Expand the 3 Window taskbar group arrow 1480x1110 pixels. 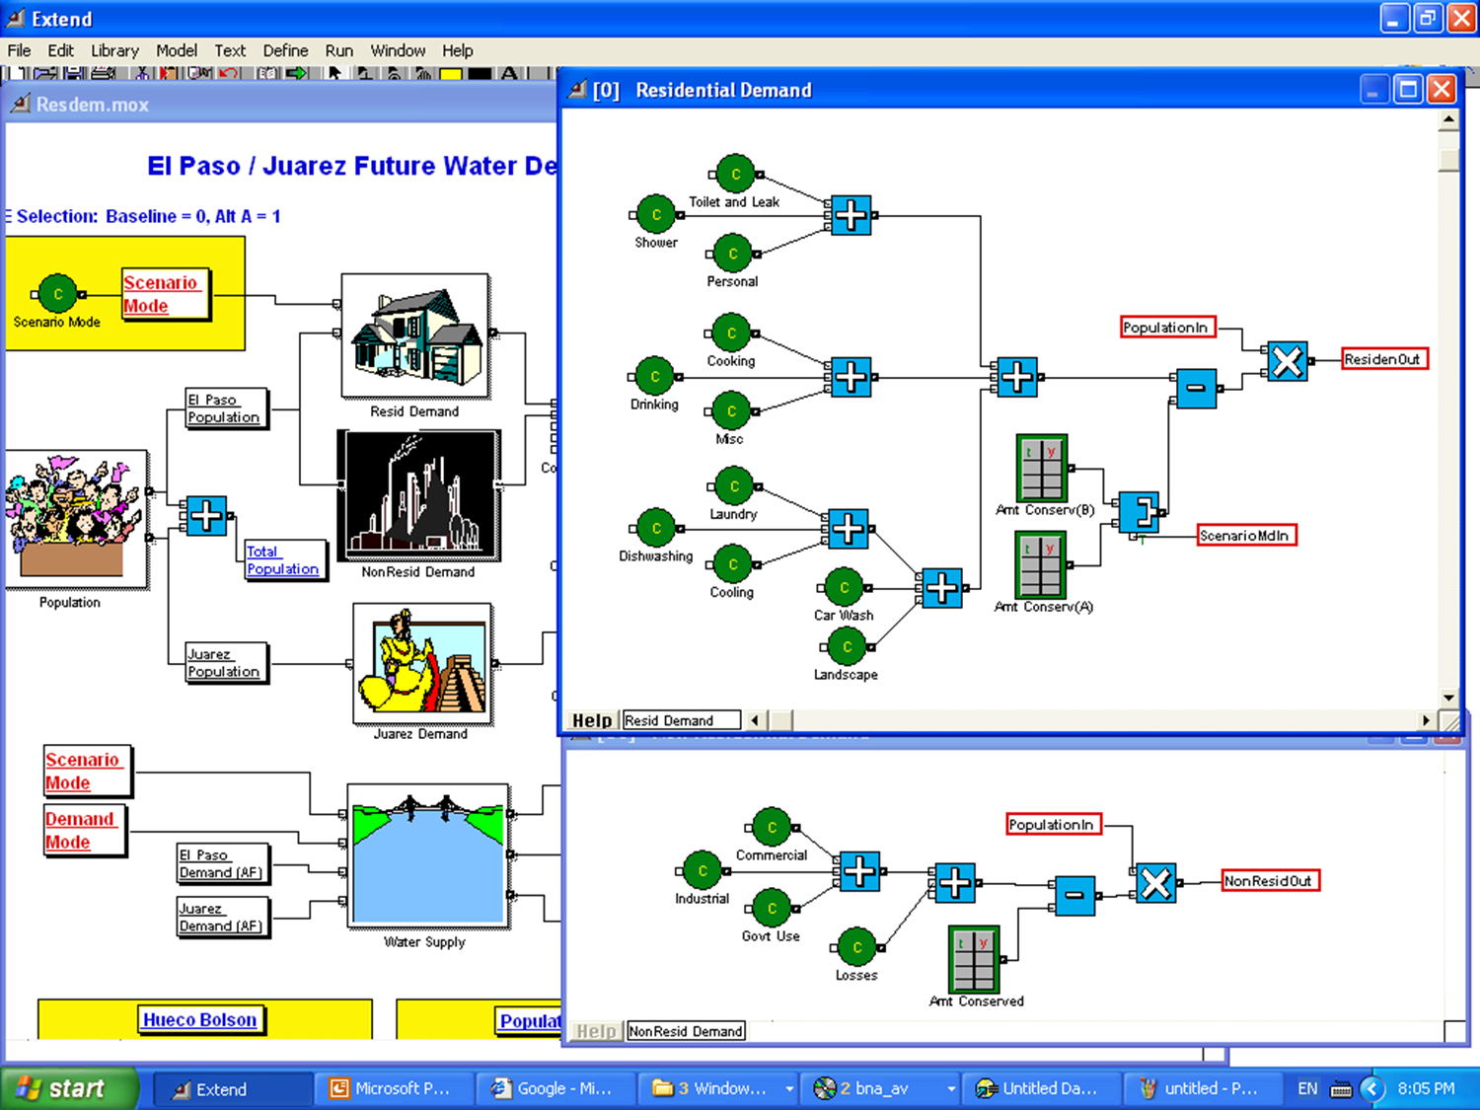(x=789, y=1088)
